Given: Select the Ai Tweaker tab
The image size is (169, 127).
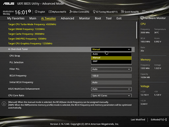Looking at the screenshot, I should point(48,18).
